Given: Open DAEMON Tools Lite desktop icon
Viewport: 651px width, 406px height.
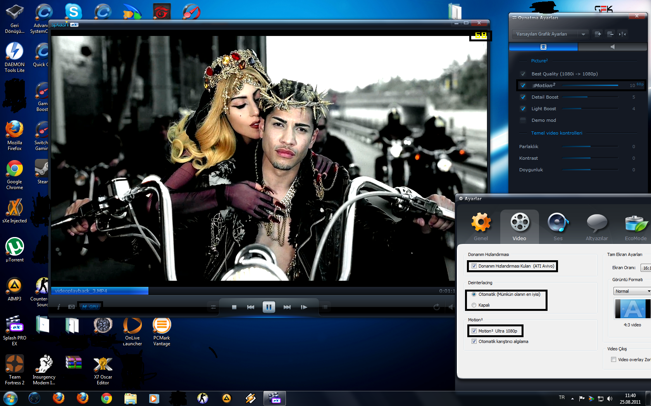Looking at the screenshot, I should tap(15, 57).
